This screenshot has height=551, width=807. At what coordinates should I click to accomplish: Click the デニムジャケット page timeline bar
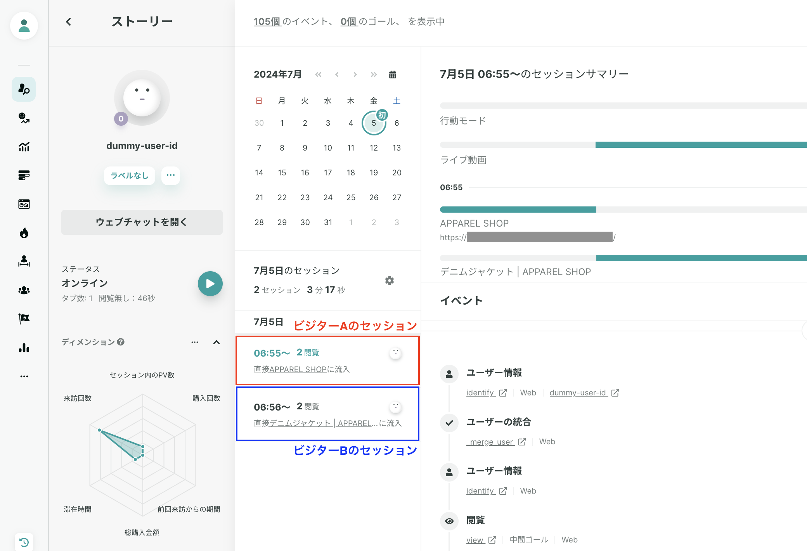click(701, 258)
